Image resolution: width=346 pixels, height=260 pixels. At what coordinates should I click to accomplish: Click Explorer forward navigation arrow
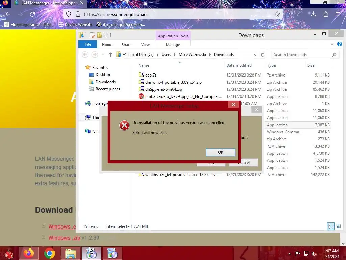[95, 55]
